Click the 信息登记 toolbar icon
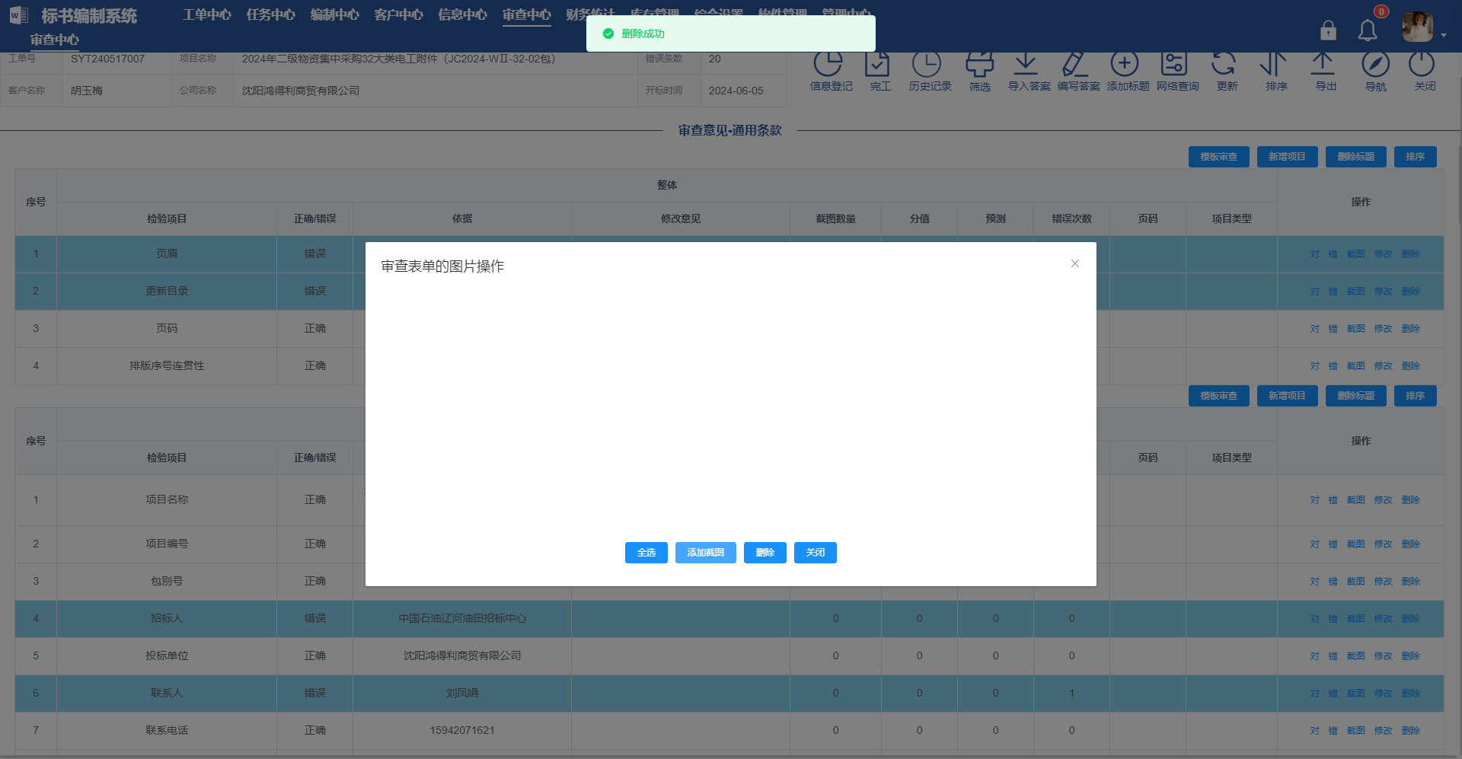The image size is (1462, 759). [828, 63]
